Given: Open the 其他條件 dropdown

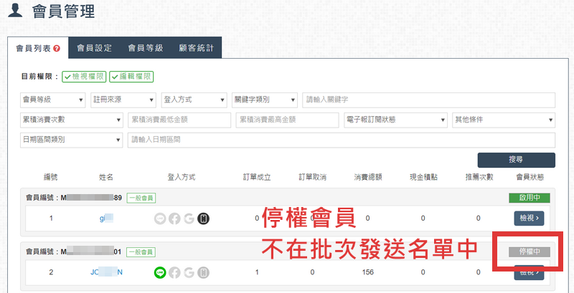Looking at the screenshot, I should pyautogui.click(x=504, y=120).
